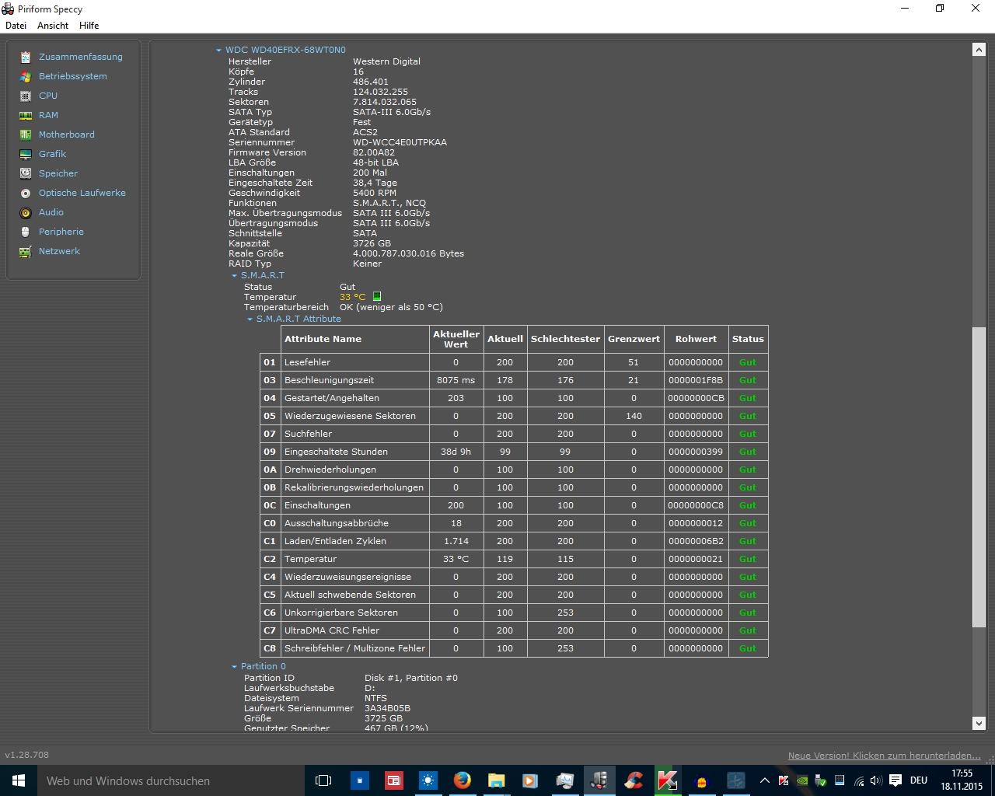Open the Netzwerk icon in sidebar
This screenshot has width=995, height=796.
[x=26, y=251]
